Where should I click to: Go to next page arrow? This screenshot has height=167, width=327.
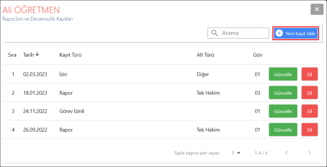310,153
